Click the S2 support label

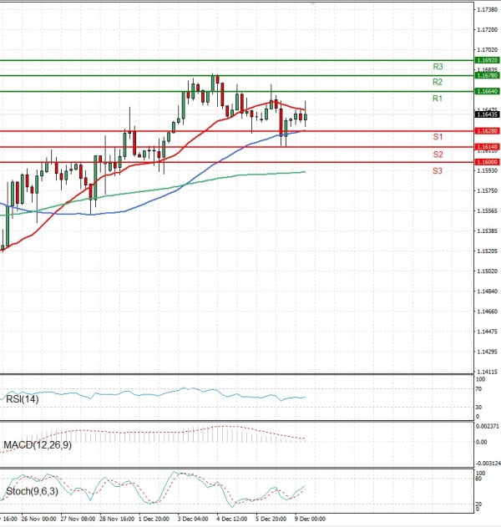tap(438, 155)
